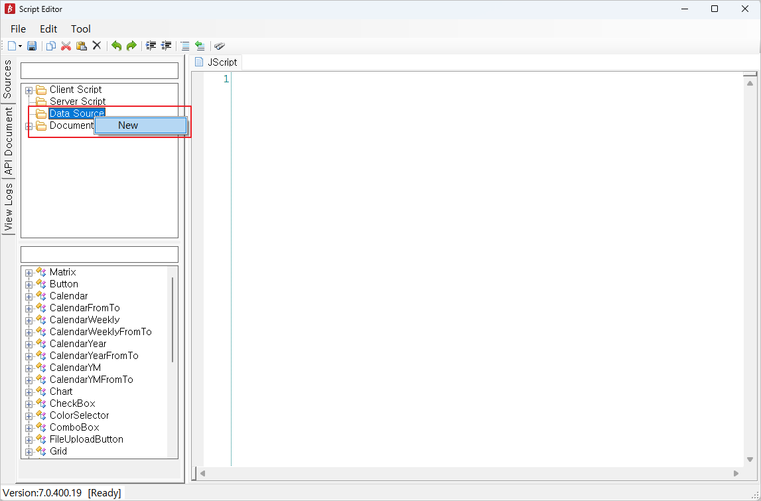
Task: Click the search field above the sources tree
Action: [x=100, y=70]
